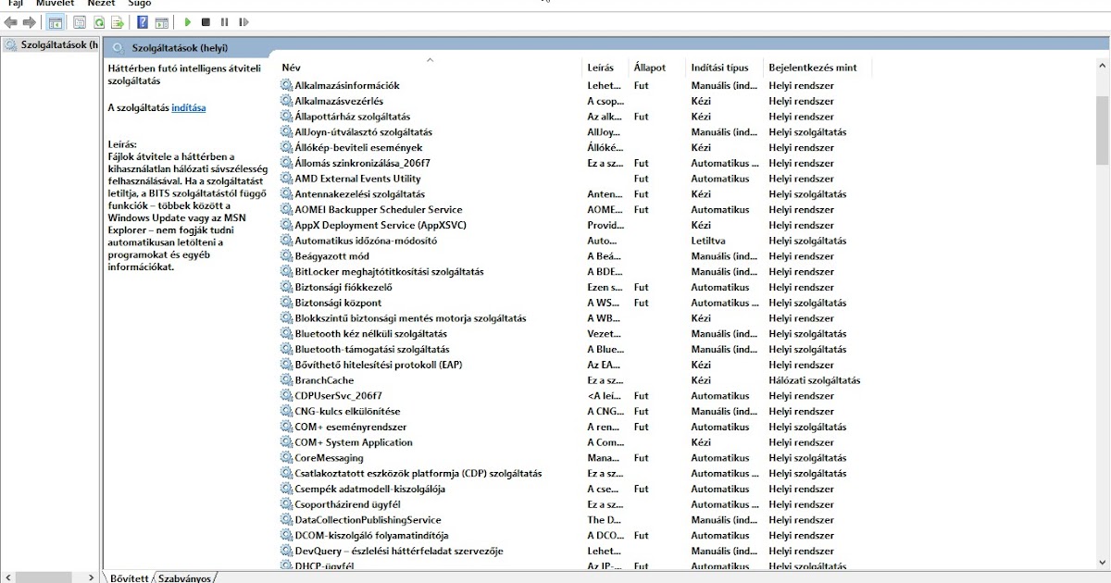Start the service with the green play icon
Viewport: 1111px width, 583px height.
coord(188,22)
